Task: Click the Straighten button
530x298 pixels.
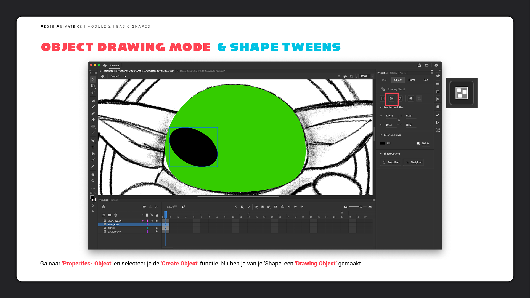Action: [x=414, y=162]
